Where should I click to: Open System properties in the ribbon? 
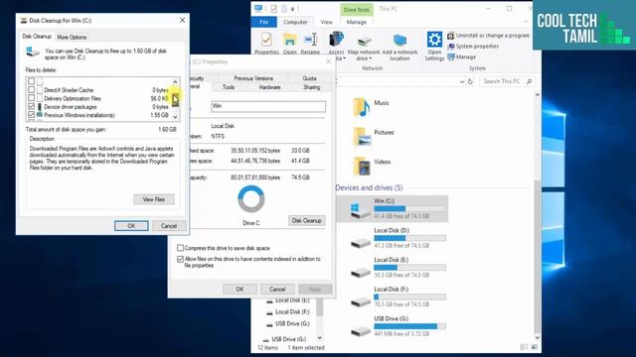[473, 47]
